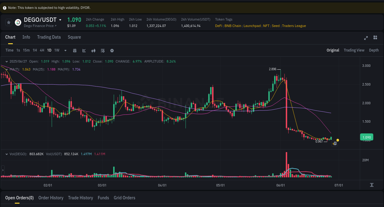Open the Order History tab
The height and width of the screenshot is (207, 384).
point(51,198)
